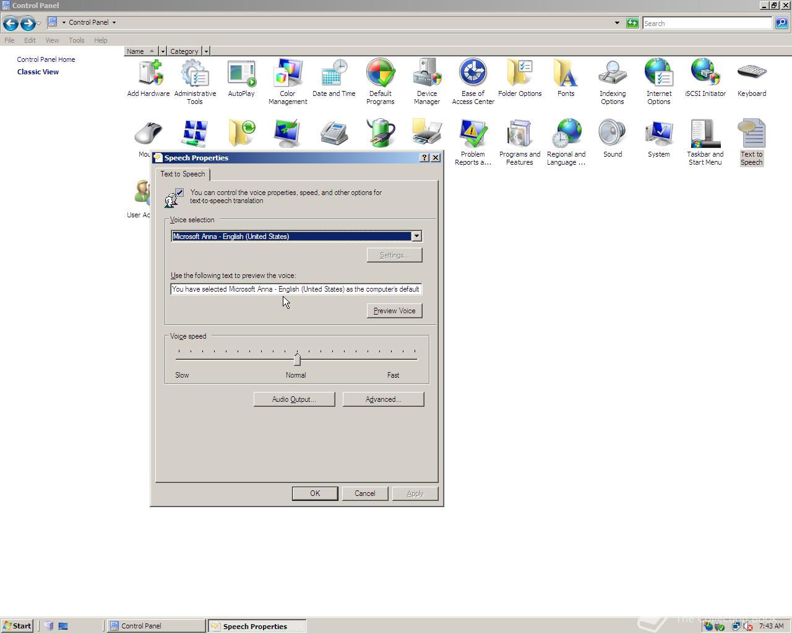
Task: Select the Text to Speech tab
Action: [183, 174]
